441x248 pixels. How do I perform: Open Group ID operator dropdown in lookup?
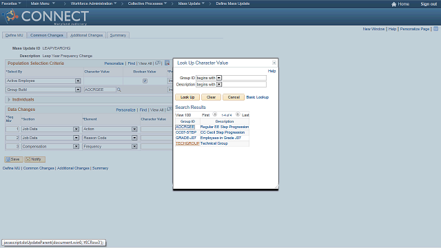coord(219,78)
